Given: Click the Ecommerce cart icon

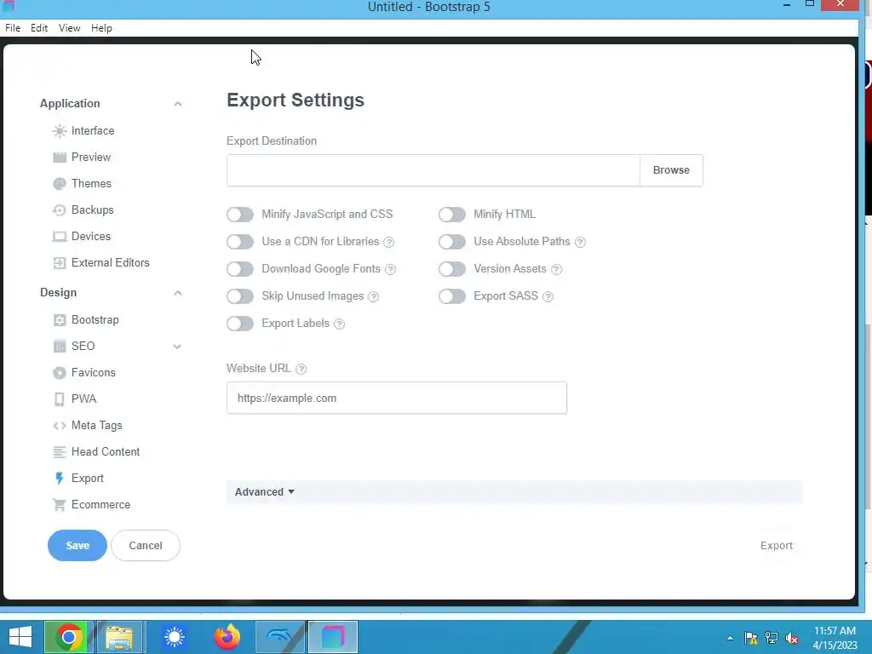Looking at the screenshot, I should [x=59, y=505].
